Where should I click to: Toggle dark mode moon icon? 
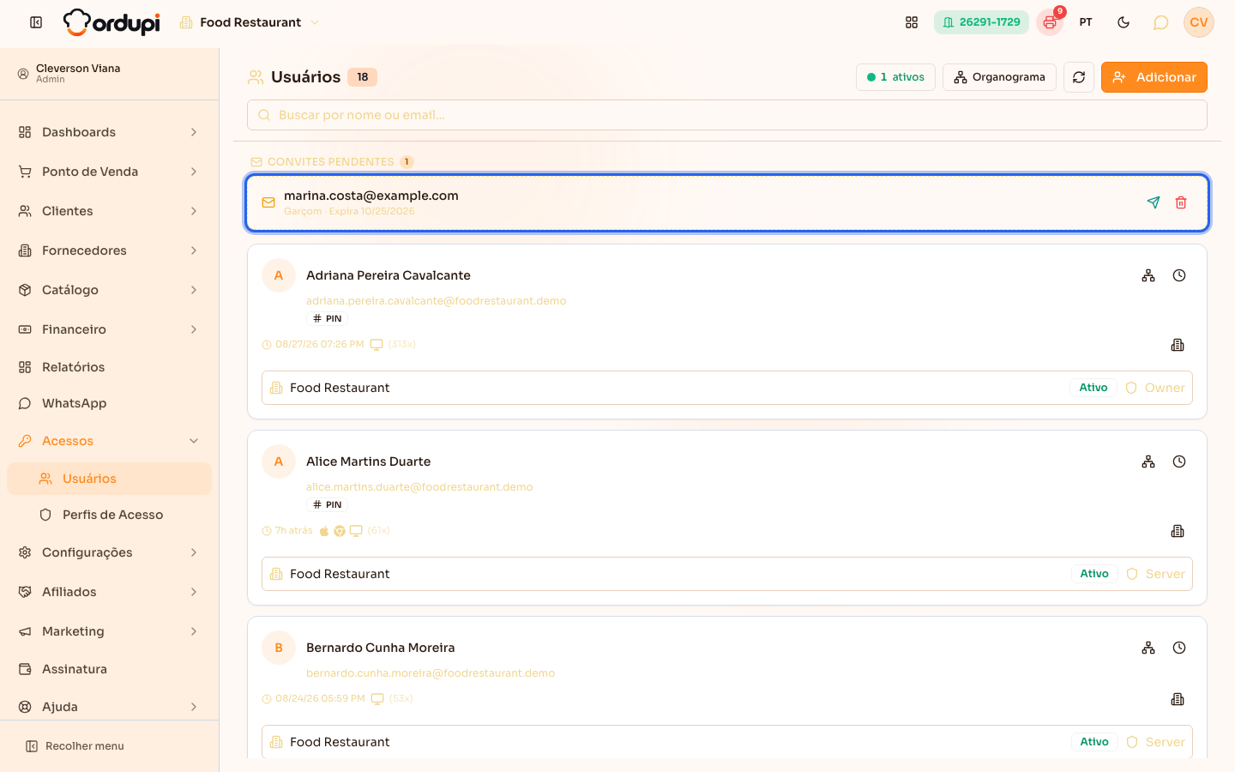coord(1124,22)
